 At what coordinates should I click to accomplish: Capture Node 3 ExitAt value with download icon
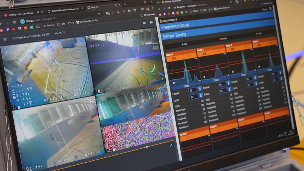point(256,84)
